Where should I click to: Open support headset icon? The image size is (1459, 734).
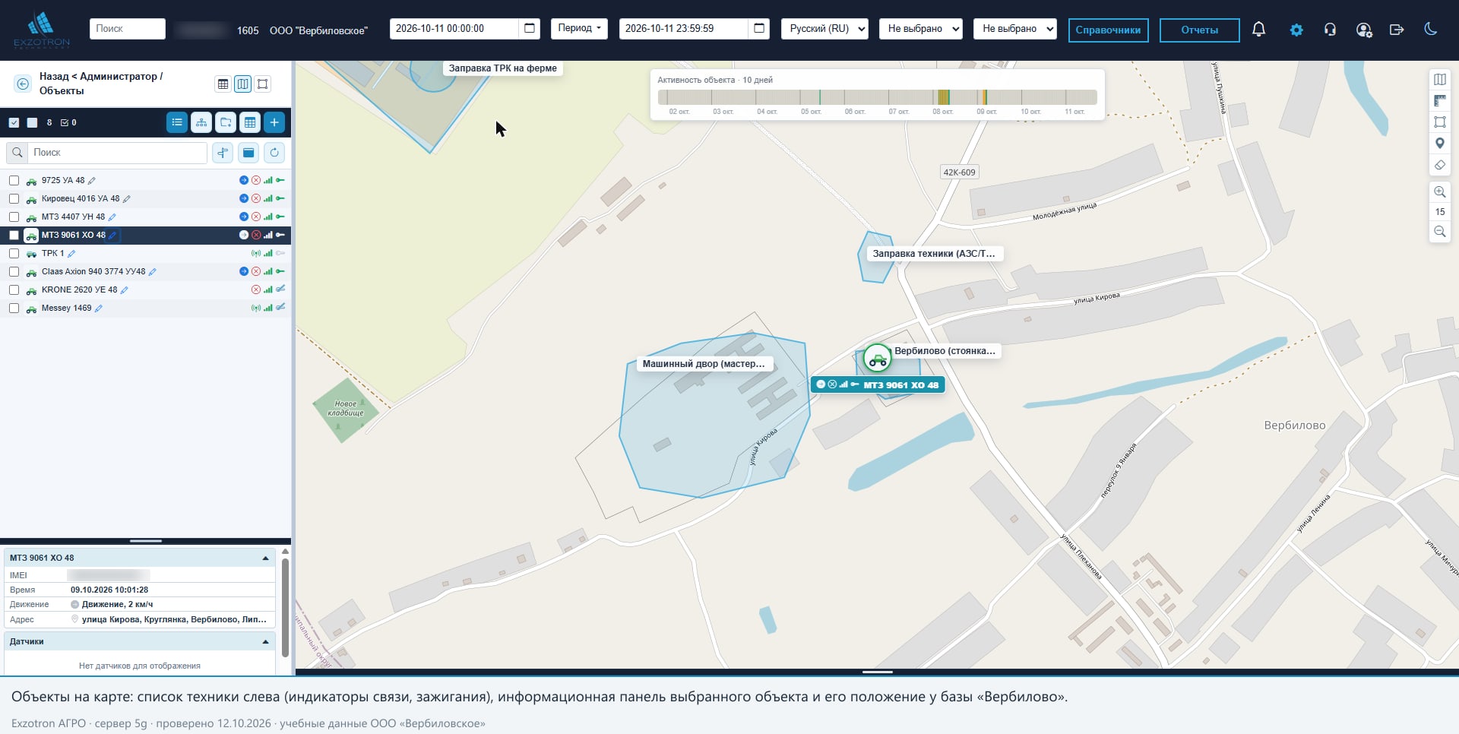pyautogui.click(x=1330, y=30)
